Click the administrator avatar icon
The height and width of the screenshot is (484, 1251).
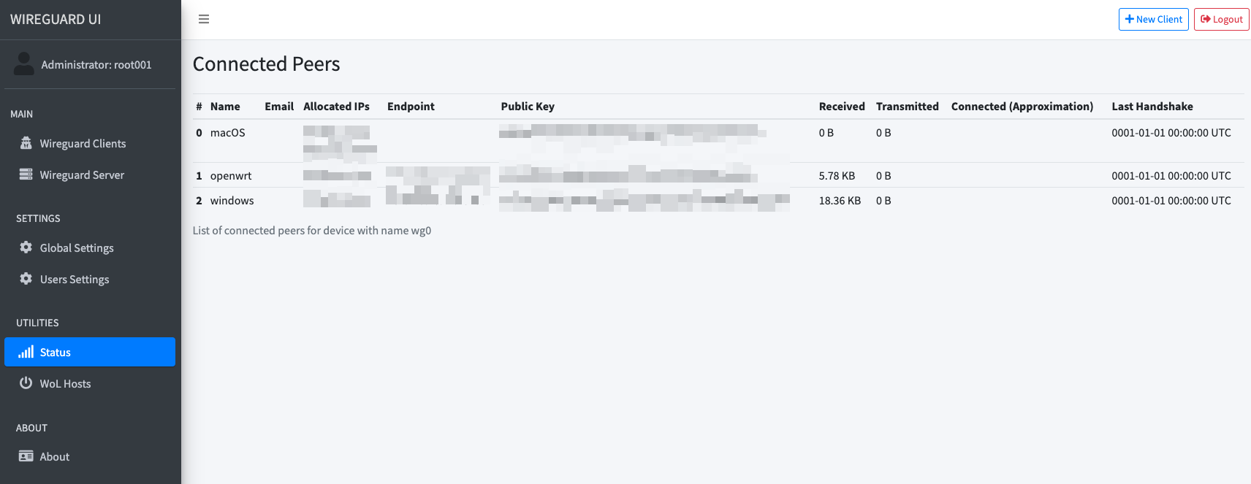pyautogui.click(x=24, y=64)
